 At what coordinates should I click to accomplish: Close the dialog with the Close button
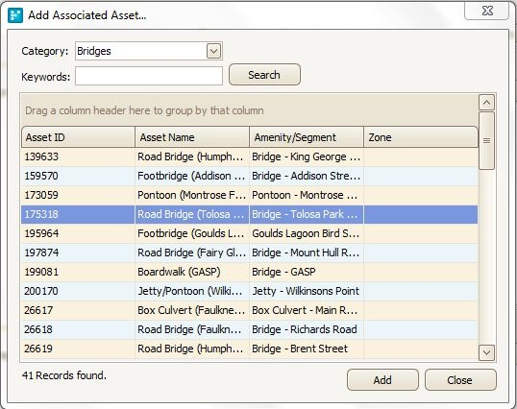[460, 380]
